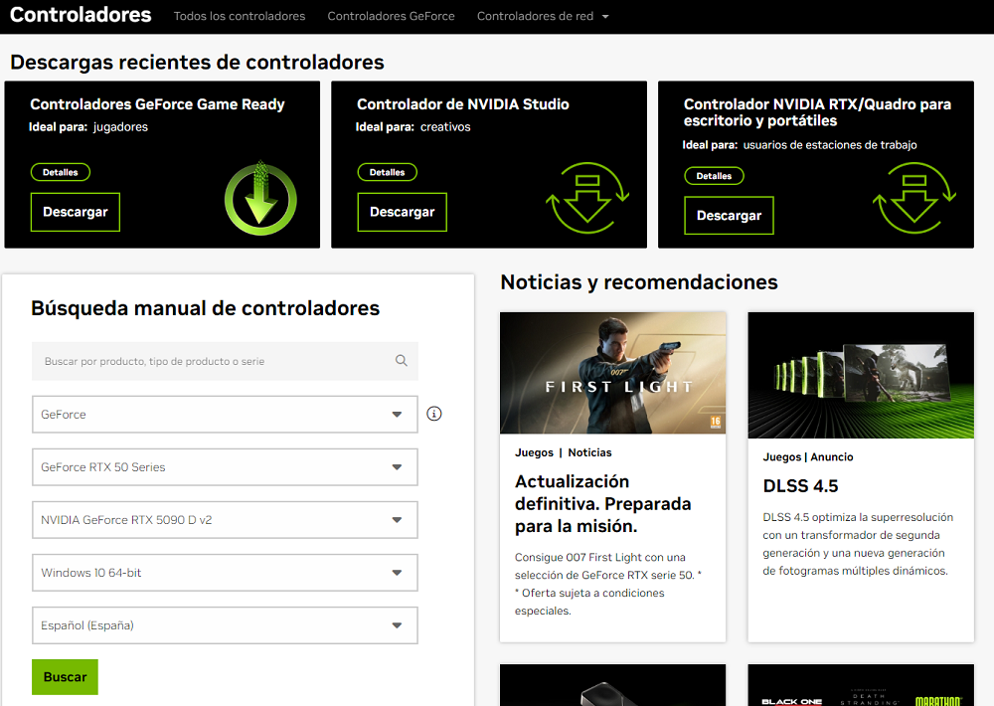Open the Español (España) language dropdown
The height and width of the screenshot is (706, 994).
point(225,625)
